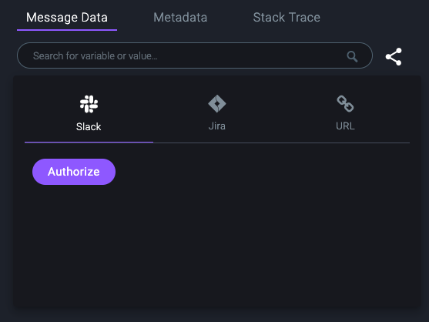
Task: Click the magnifier icon in search box
Action: (x=352, y=57)
